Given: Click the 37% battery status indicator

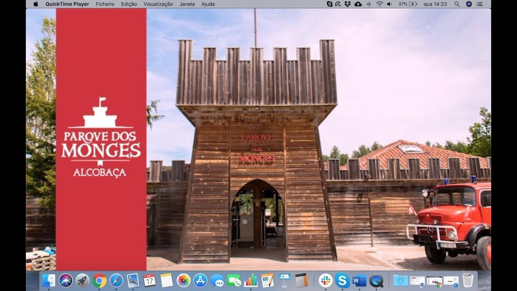Looking at the screenshot, I should 408,4.
